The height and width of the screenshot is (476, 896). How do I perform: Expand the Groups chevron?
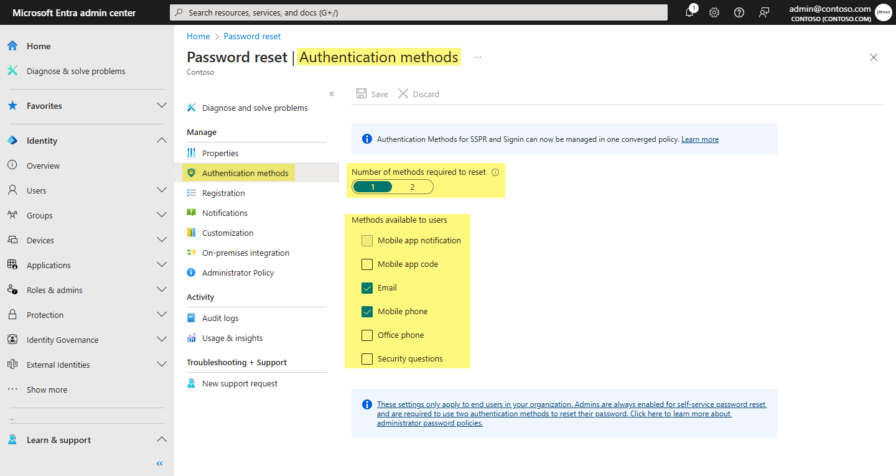pos(162,215)
